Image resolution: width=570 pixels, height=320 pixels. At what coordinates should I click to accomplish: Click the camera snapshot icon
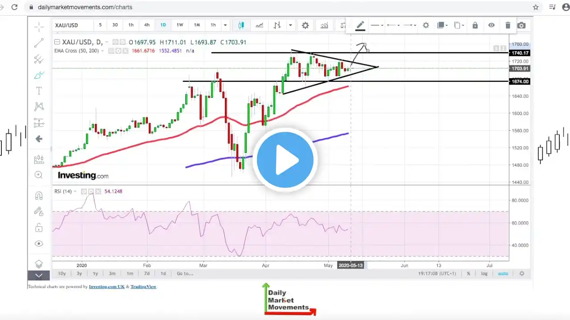point(522,25)
